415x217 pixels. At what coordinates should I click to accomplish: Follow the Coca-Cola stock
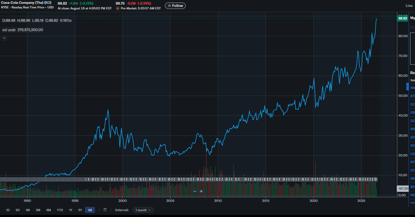tap(175, 6)
